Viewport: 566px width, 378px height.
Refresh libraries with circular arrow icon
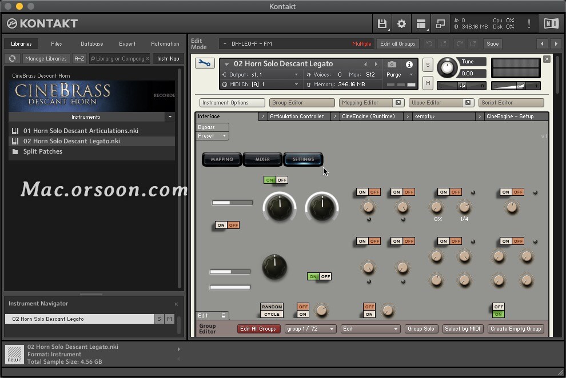(x=12, y=58)
